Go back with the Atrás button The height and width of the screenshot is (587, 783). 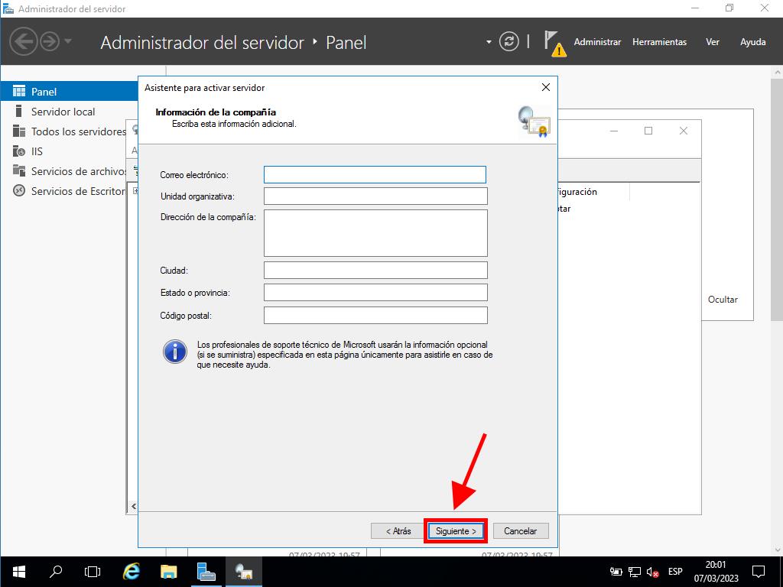[398, 530]
